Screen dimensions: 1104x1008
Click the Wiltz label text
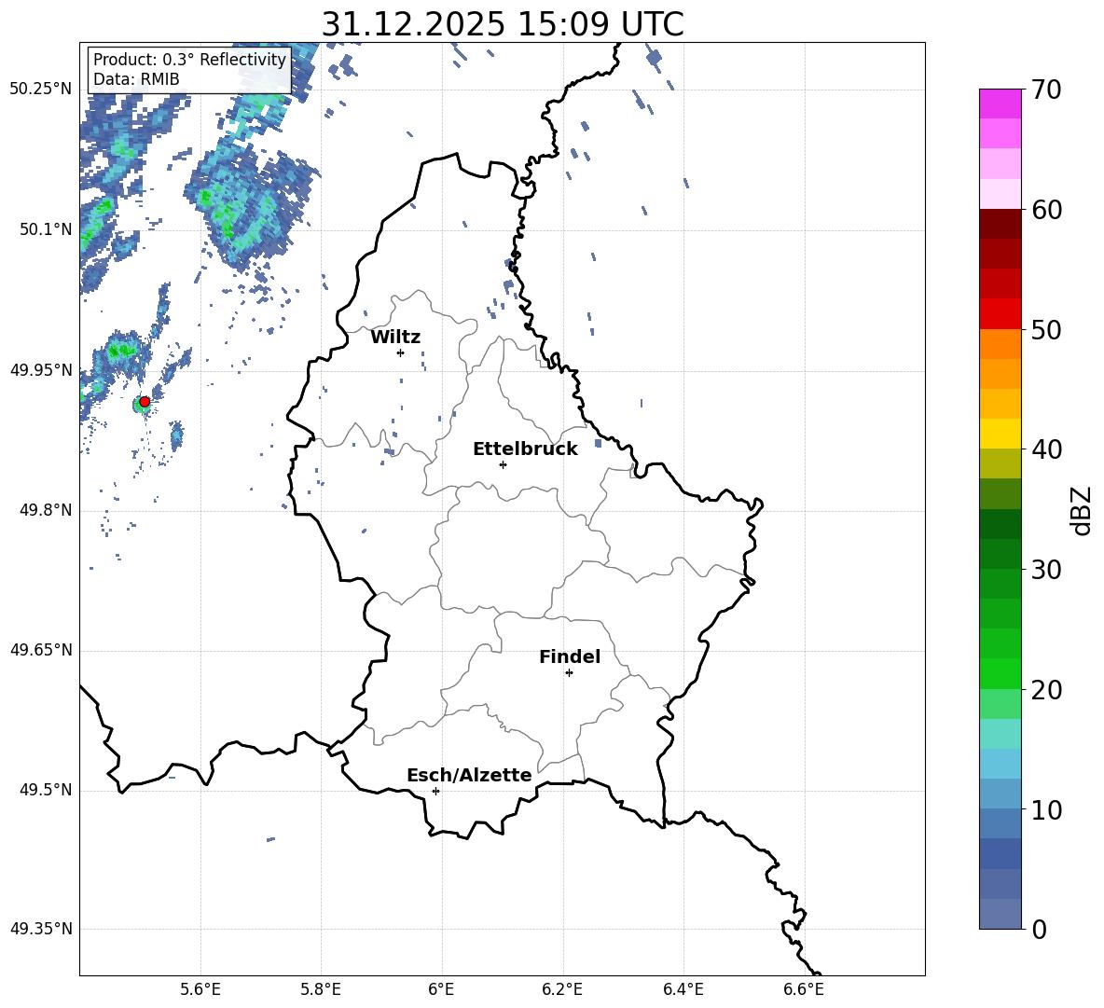coord(395,338)
